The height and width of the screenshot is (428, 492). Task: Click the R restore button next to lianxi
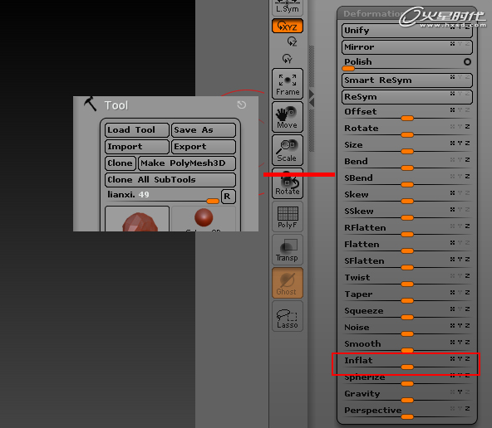pyautogui.click(x=228, y=197)
